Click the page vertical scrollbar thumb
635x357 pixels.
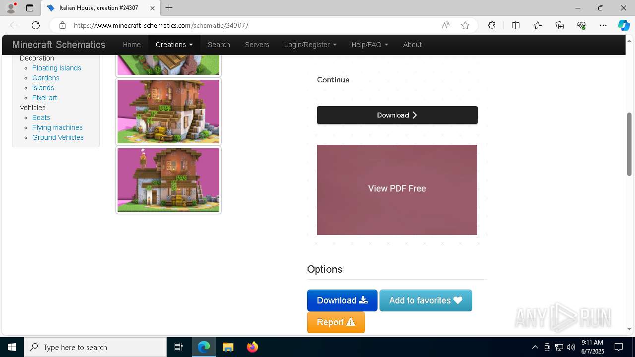[629, 144]
